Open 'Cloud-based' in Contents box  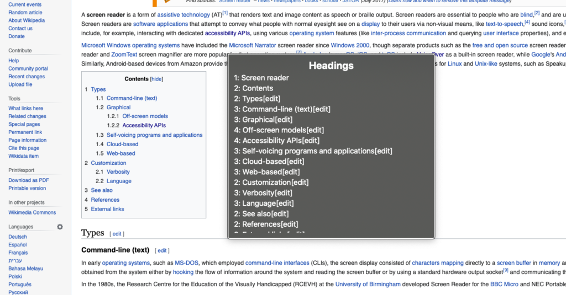click(122, 144)
